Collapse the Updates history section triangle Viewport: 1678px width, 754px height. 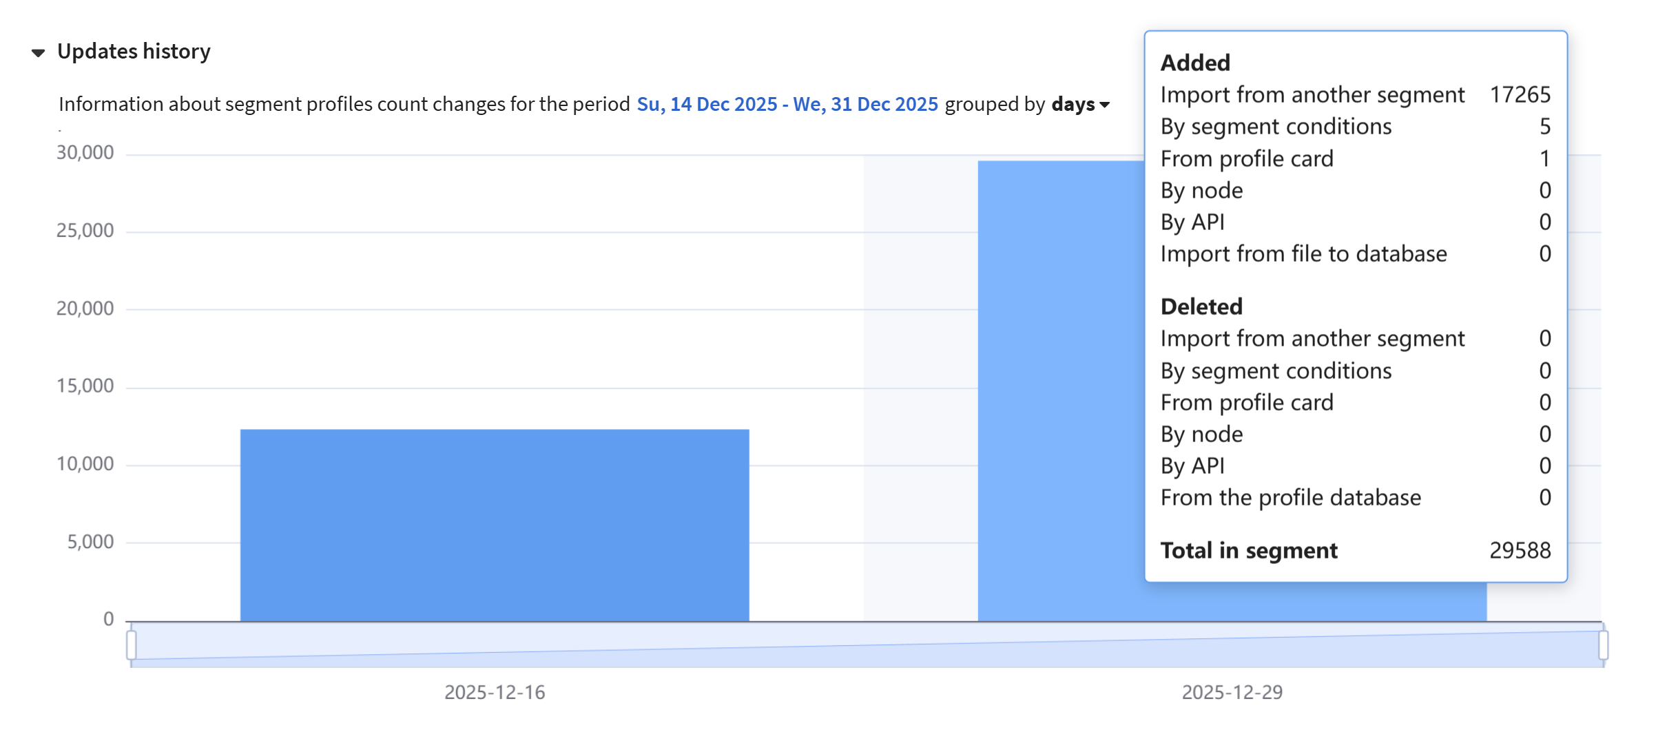pos(39,52)
